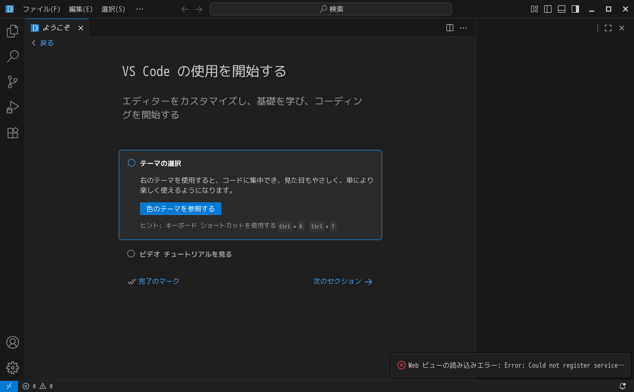
Task: Click the 戻る back link
Action: [x=42, y=43]
